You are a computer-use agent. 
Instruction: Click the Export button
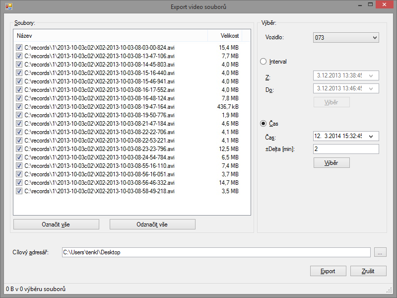pos(328,271)
